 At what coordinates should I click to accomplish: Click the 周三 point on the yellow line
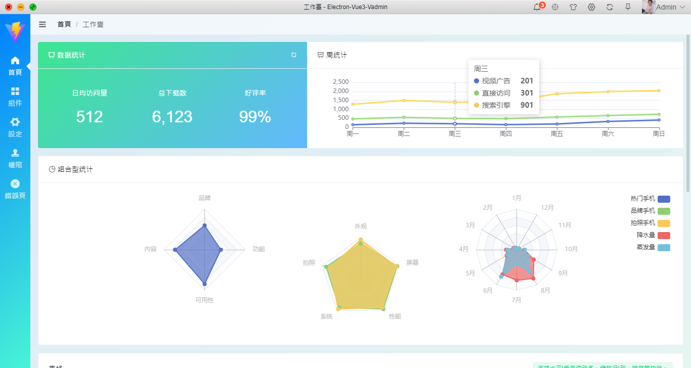455,102
